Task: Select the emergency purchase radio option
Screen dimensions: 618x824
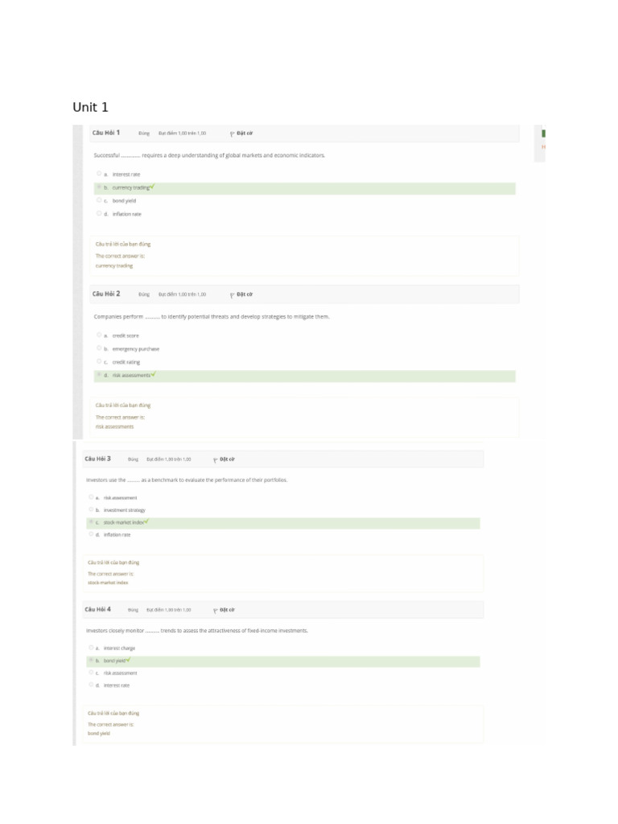Action: tap(99, 348)
